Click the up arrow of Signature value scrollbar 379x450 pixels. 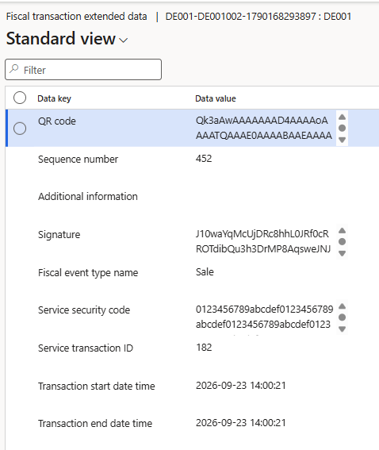342,230
